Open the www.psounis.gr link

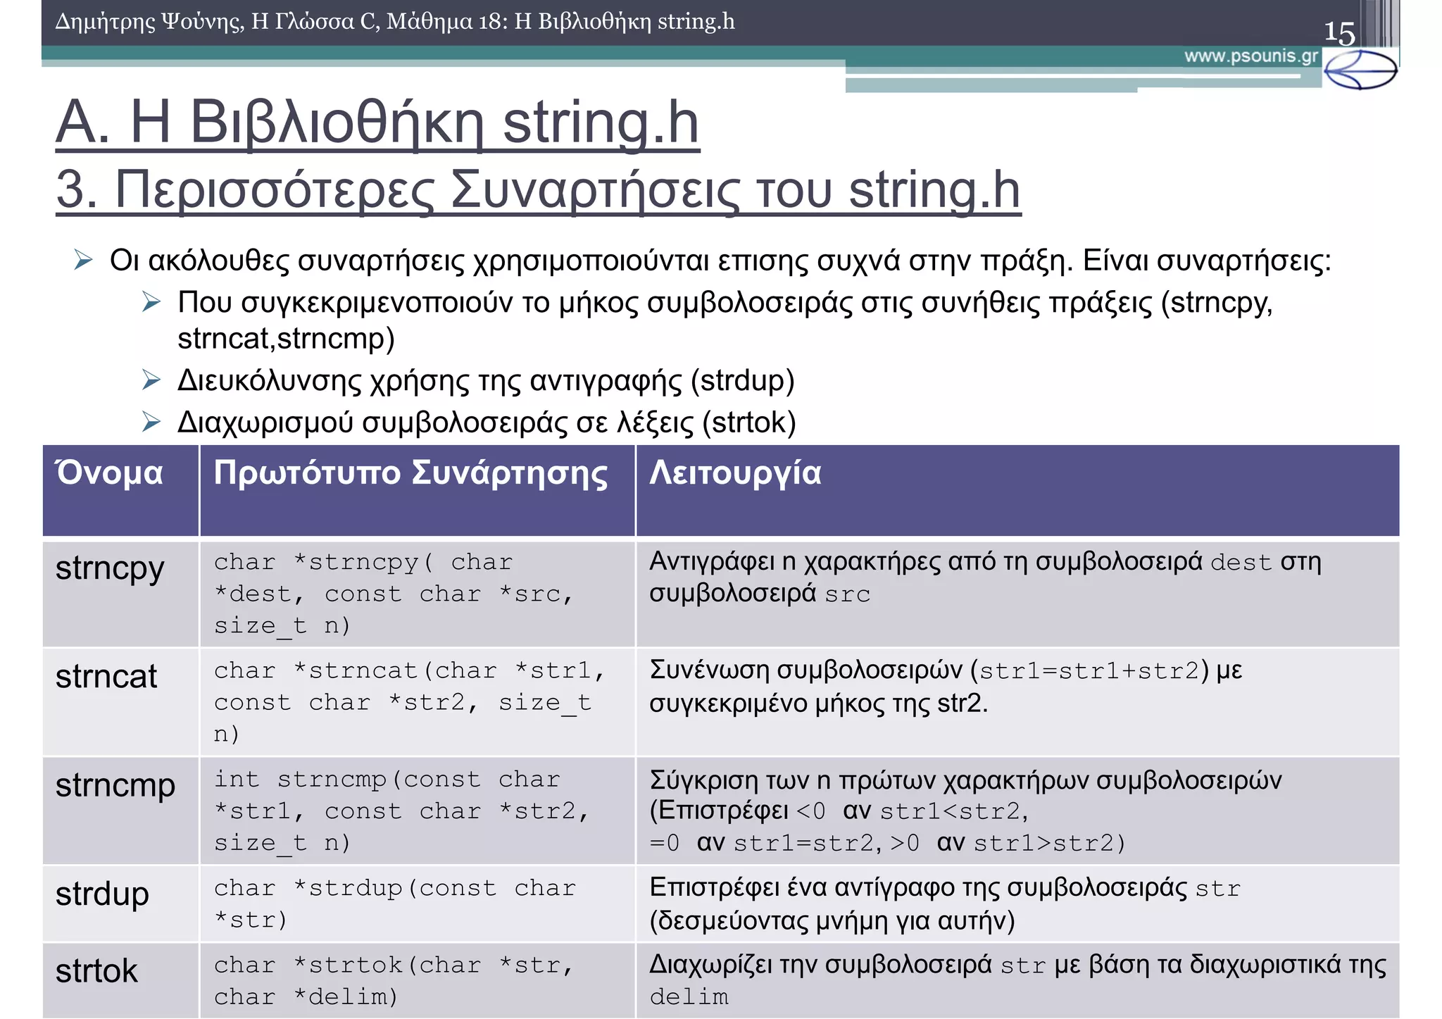pos(1251,56)
